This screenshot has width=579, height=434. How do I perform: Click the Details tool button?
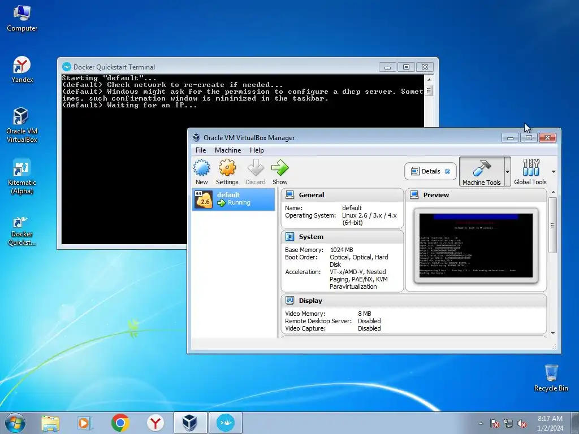[x=430, y=171]
